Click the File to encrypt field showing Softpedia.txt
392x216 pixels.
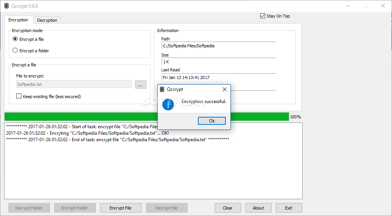74,84
